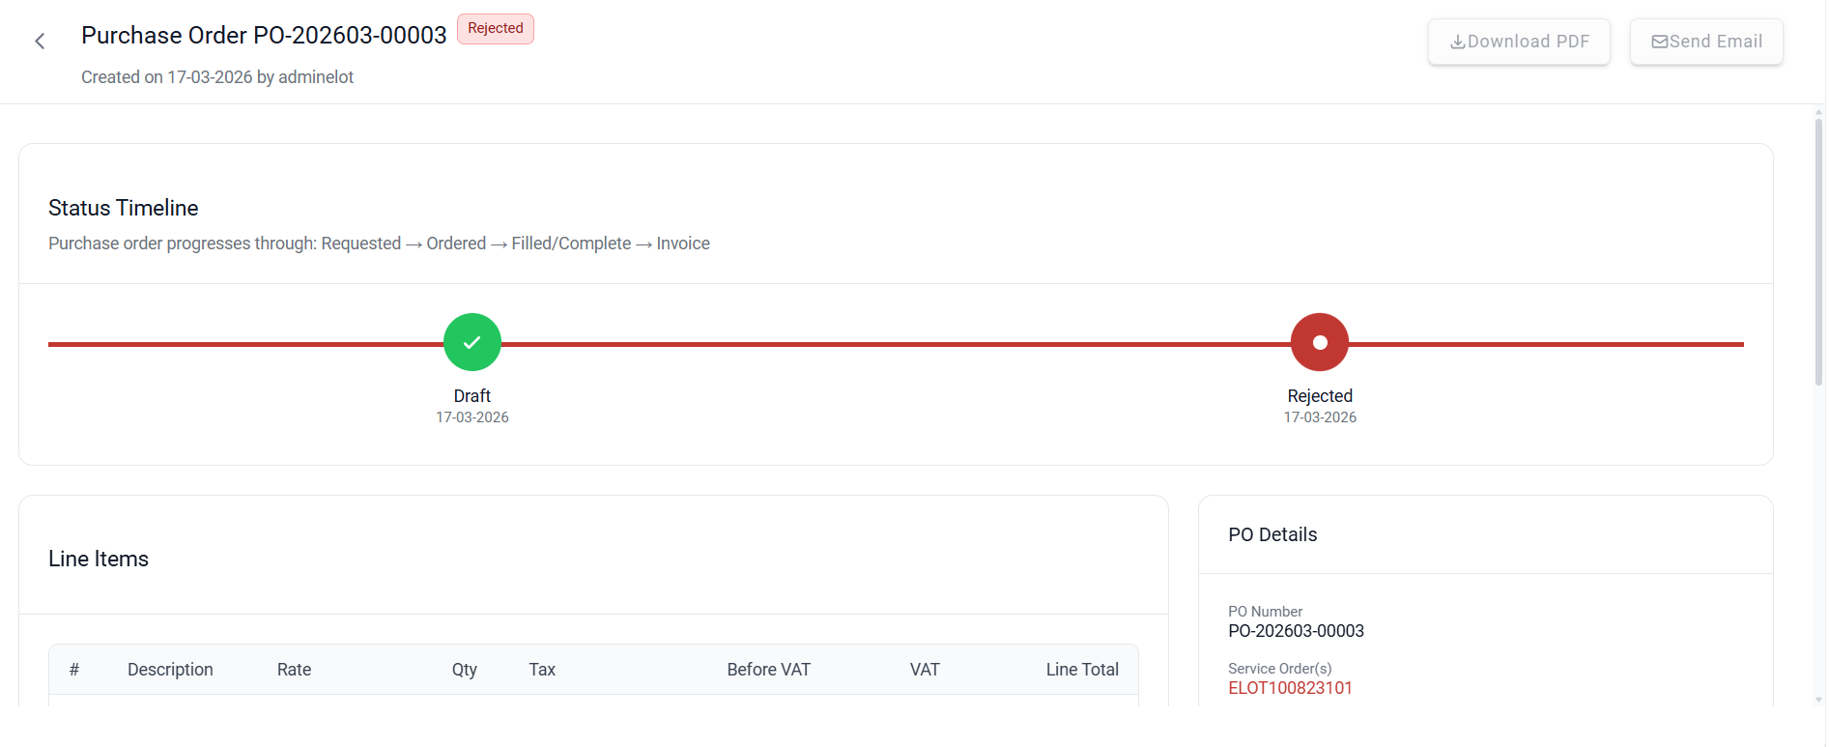Click the scrollbar down arrow
The width and height of the screenshot is (1829, 747).
tap(1818, 700)
